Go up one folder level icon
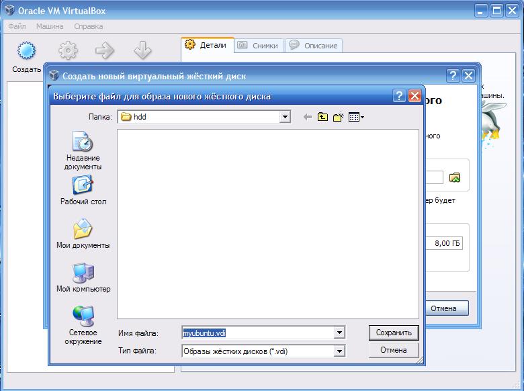The width and height of the screenshot is (524, 391). (x=322, y=117)
